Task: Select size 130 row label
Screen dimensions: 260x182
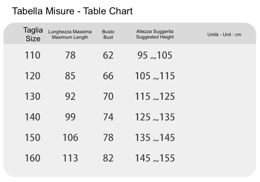Action: pos(32,96)
